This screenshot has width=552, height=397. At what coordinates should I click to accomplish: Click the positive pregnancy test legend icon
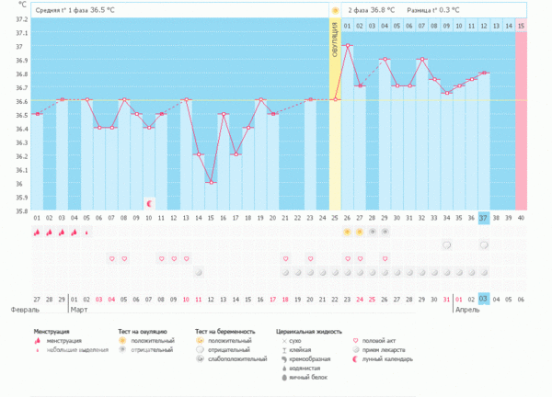click(199, 340)
